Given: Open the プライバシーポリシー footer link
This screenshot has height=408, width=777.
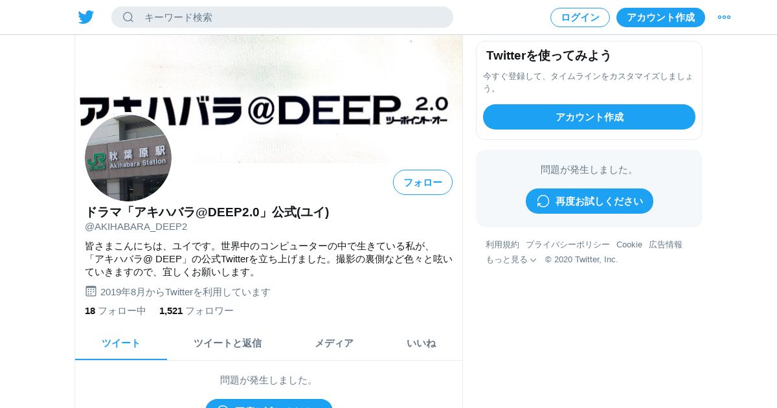Looking at the screenshot, I should 568,245.
